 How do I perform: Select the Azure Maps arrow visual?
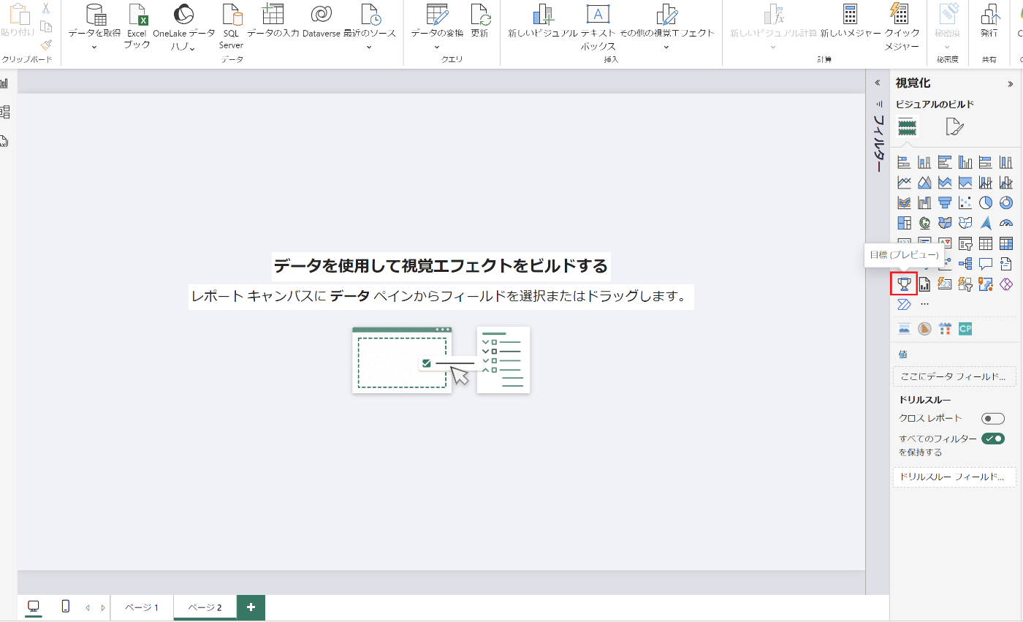point(986,223)
